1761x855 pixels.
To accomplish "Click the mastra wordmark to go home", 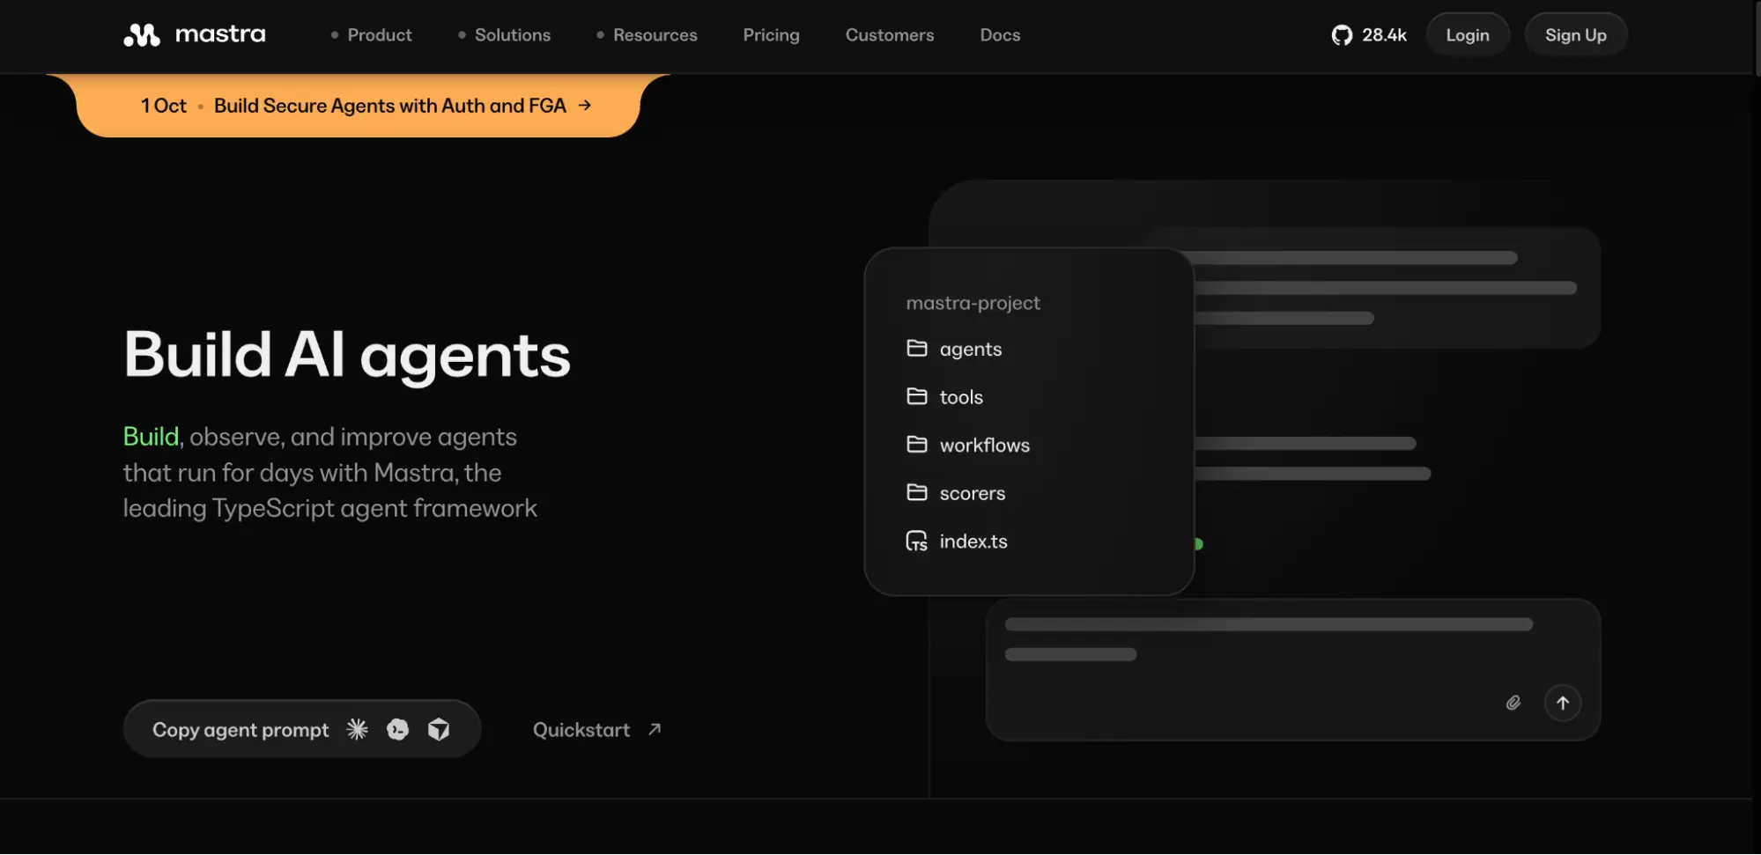I will click(220, 34).
